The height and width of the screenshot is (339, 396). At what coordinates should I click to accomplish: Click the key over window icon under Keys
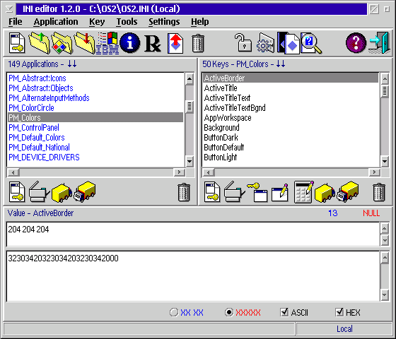pos(257,192)
